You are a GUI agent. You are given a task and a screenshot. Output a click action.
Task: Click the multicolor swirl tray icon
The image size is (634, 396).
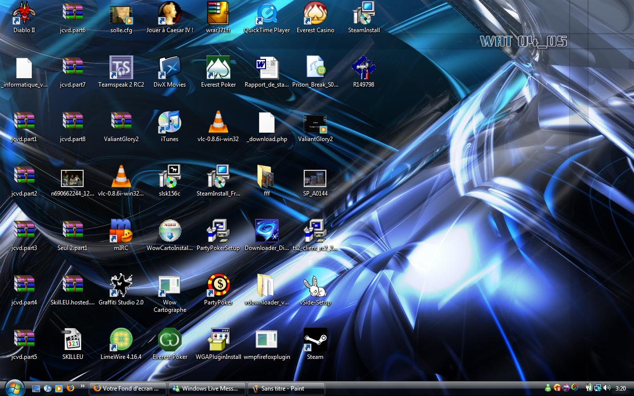pyautogui.click(x=575, y=389)
